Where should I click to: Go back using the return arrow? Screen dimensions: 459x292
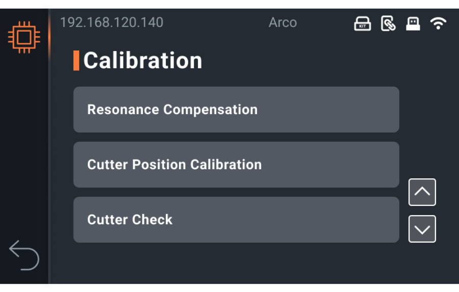[x=24, y=255]
